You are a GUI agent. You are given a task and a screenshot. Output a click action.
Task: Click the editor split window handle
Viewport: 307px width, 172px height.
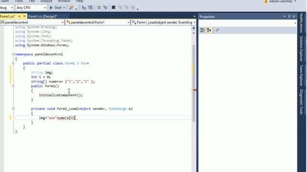(194, 28)
